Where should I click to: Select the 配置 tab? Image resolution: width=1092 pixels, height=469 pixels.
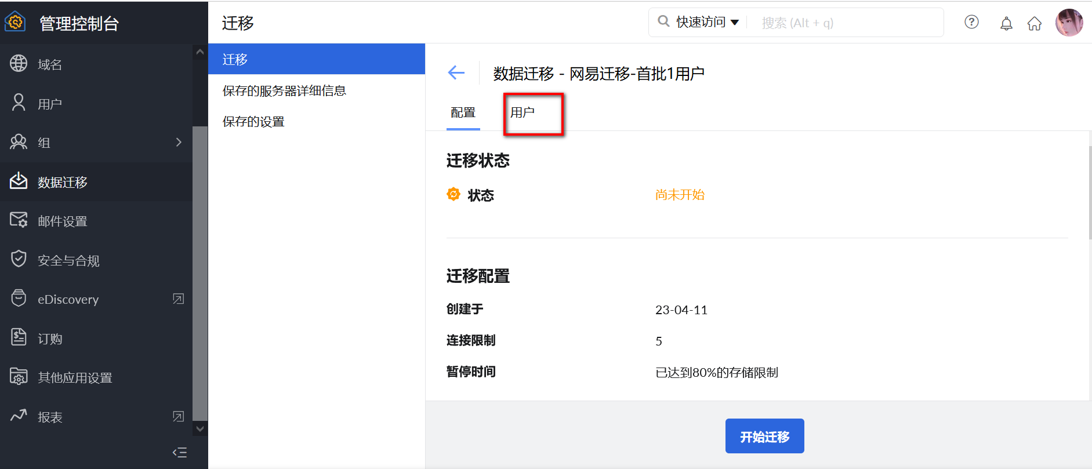[x=463, y=112]
